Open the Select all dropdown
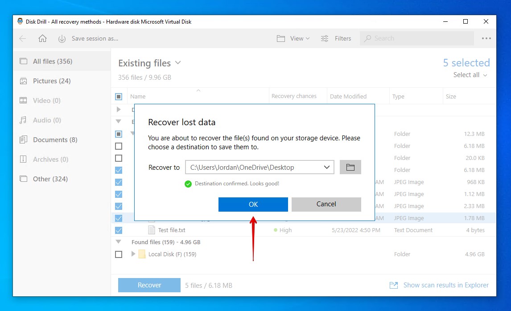The height and width of the screenshot is (311, 511). click(470, 75)
